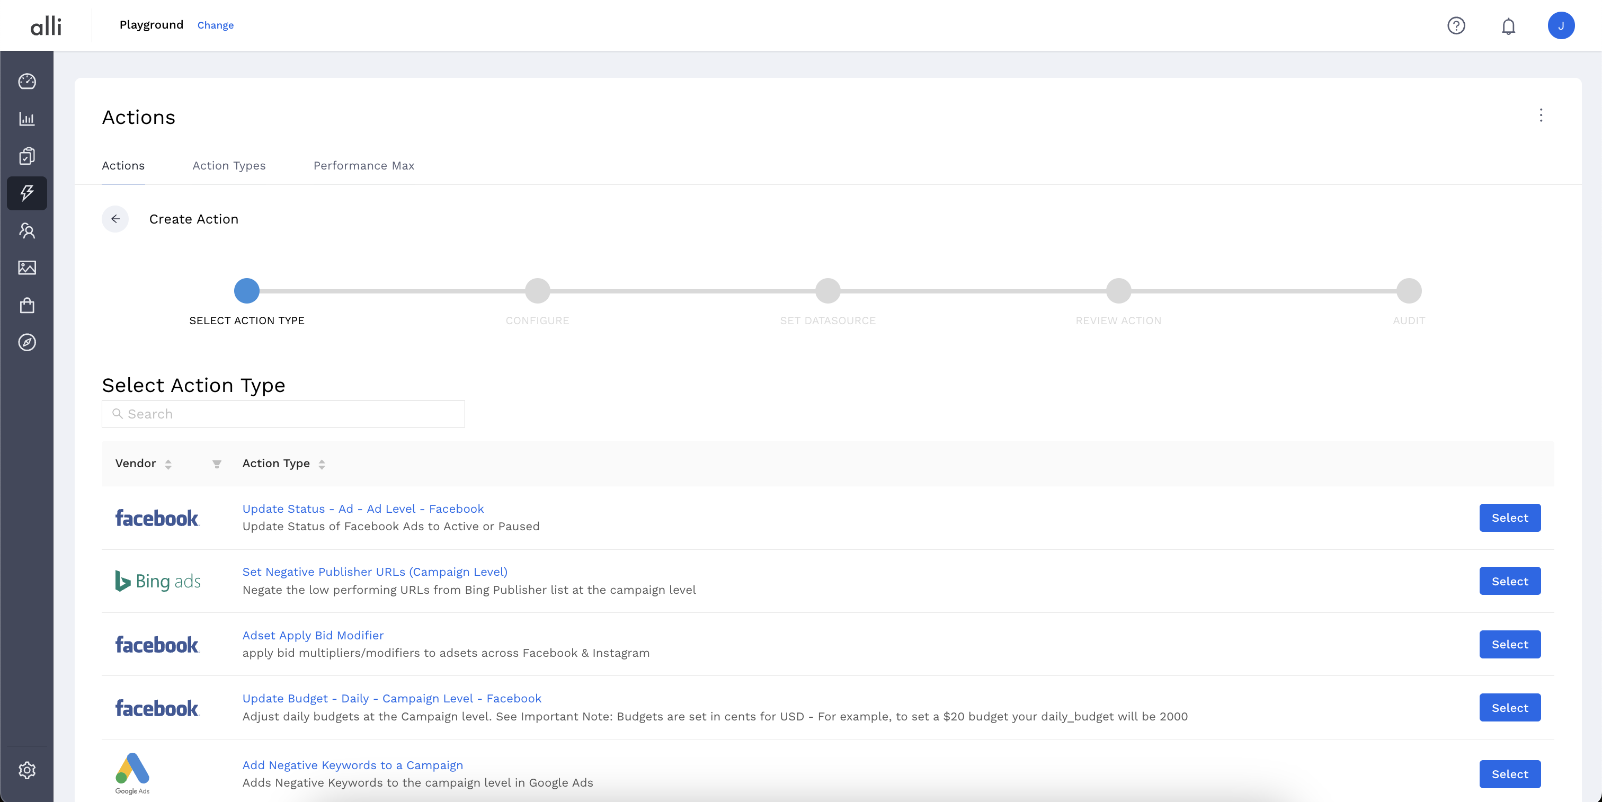
Task: Sort by the Vendor column arrows
Action: 168,464
